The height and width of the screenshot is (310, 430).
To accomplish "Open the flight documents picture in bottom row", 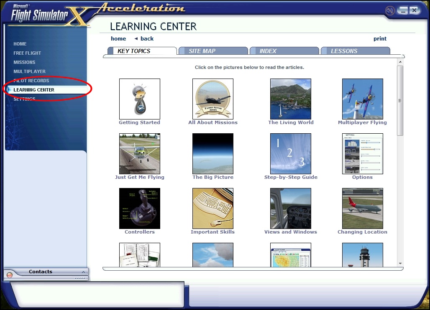I will [x=140, y=255].
